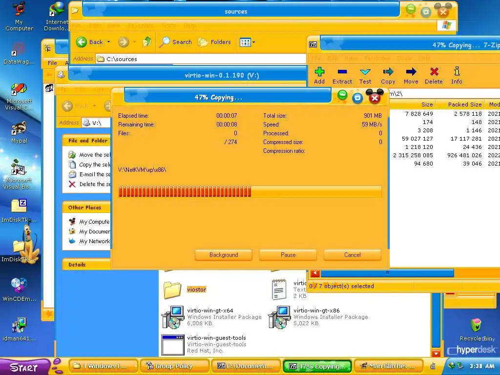Click the Start button

click(x=24, y=367)
